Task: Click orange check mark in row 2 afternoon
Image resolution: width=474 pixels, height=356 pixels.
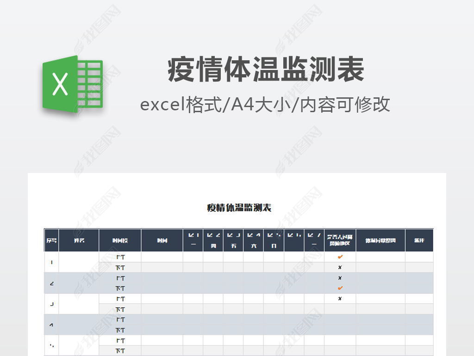Action: point(340,288)
